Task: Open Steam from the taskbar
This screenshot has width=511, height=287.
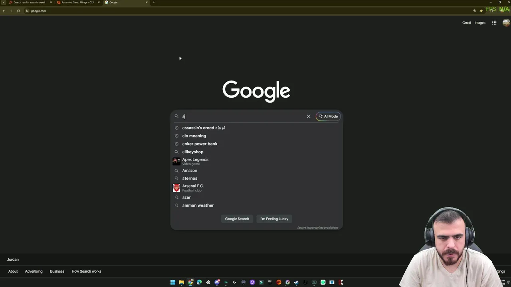Action: 296,282
